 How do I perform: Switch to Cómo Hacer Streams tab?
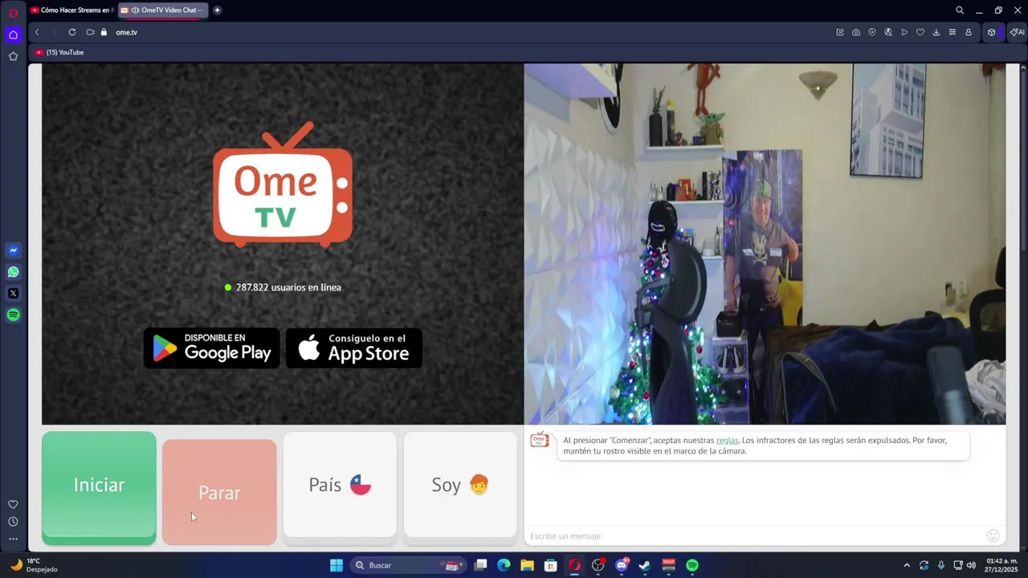point(72,10)
